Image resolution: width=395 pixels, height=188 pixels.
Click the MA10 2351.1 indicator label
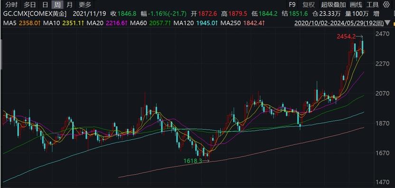click(x=64, y=23)
